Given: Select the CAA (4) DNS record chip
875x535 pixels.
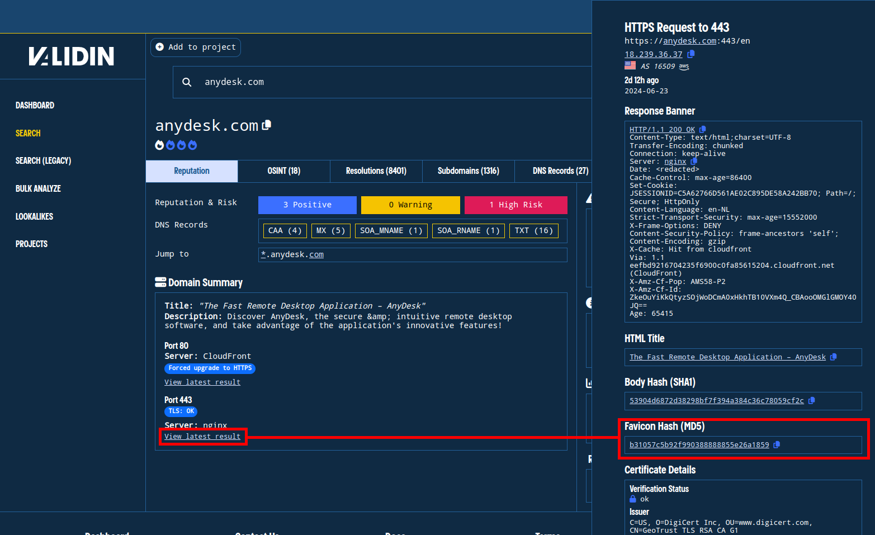Looking at the screenshot, I should pyautogui.click(x=285, y=231).
